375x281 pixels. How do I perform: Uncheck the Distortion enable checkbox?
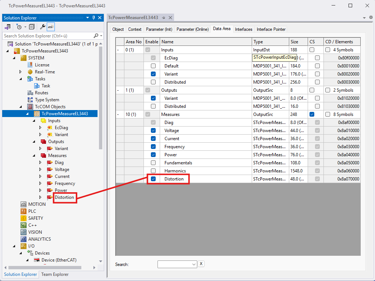coord(153,179)
